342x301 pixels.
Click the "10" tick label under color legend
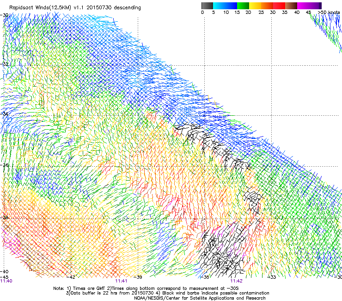coord(226,13)
